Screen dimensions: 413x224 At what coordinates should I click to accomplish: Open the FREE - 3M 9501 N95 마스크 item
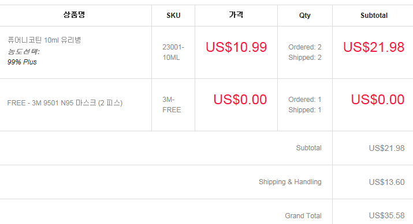point(65,102)
